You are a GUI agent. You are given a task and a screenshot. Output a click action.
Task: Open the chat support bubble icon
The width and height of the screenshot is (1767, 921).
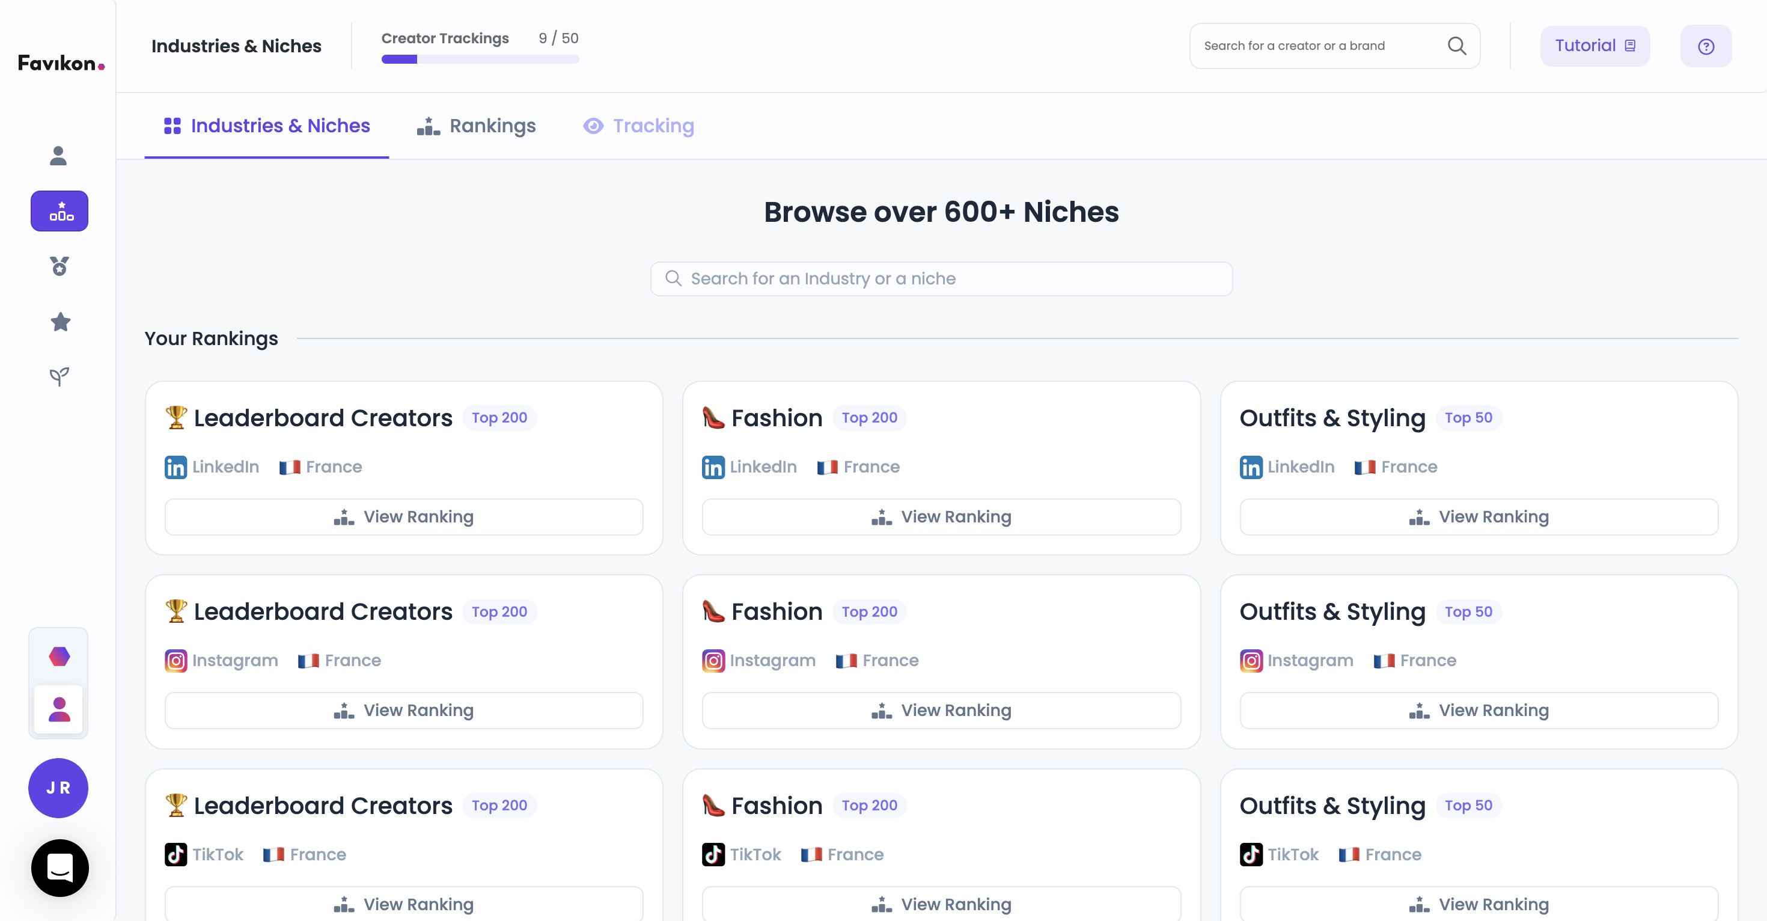coord(60,867)
